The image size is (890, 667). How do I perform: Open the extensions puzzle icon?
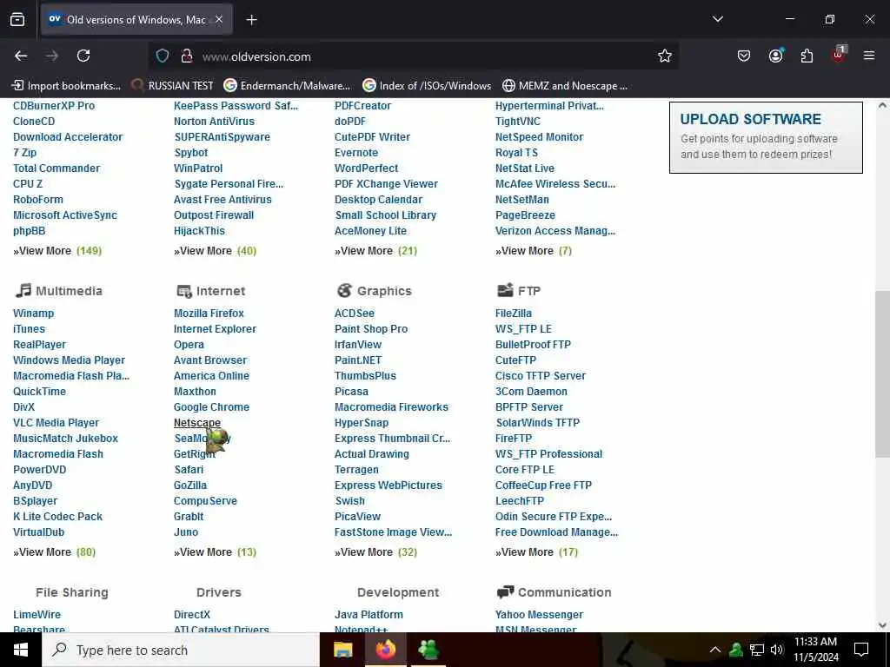807,56
